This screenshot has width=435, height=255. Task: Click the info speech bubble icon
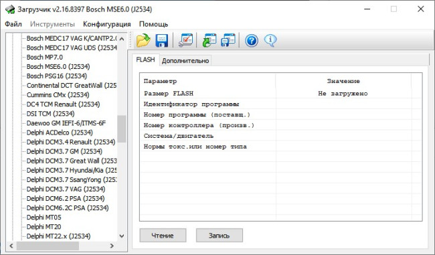(270, 41)
